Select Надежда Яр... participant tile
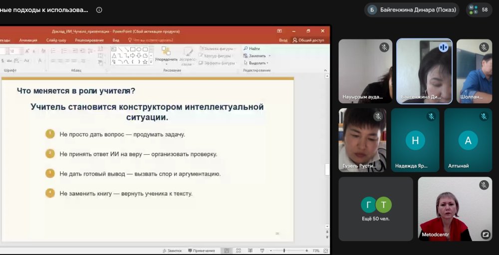Image resolution: width=499 pixels, height=255 pixels. click(415, 140)
